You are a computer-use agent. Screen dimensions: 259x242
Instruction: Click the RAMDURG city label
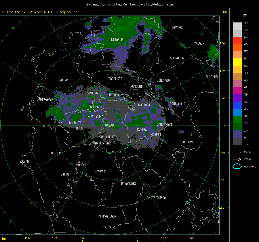pos(92,93)
